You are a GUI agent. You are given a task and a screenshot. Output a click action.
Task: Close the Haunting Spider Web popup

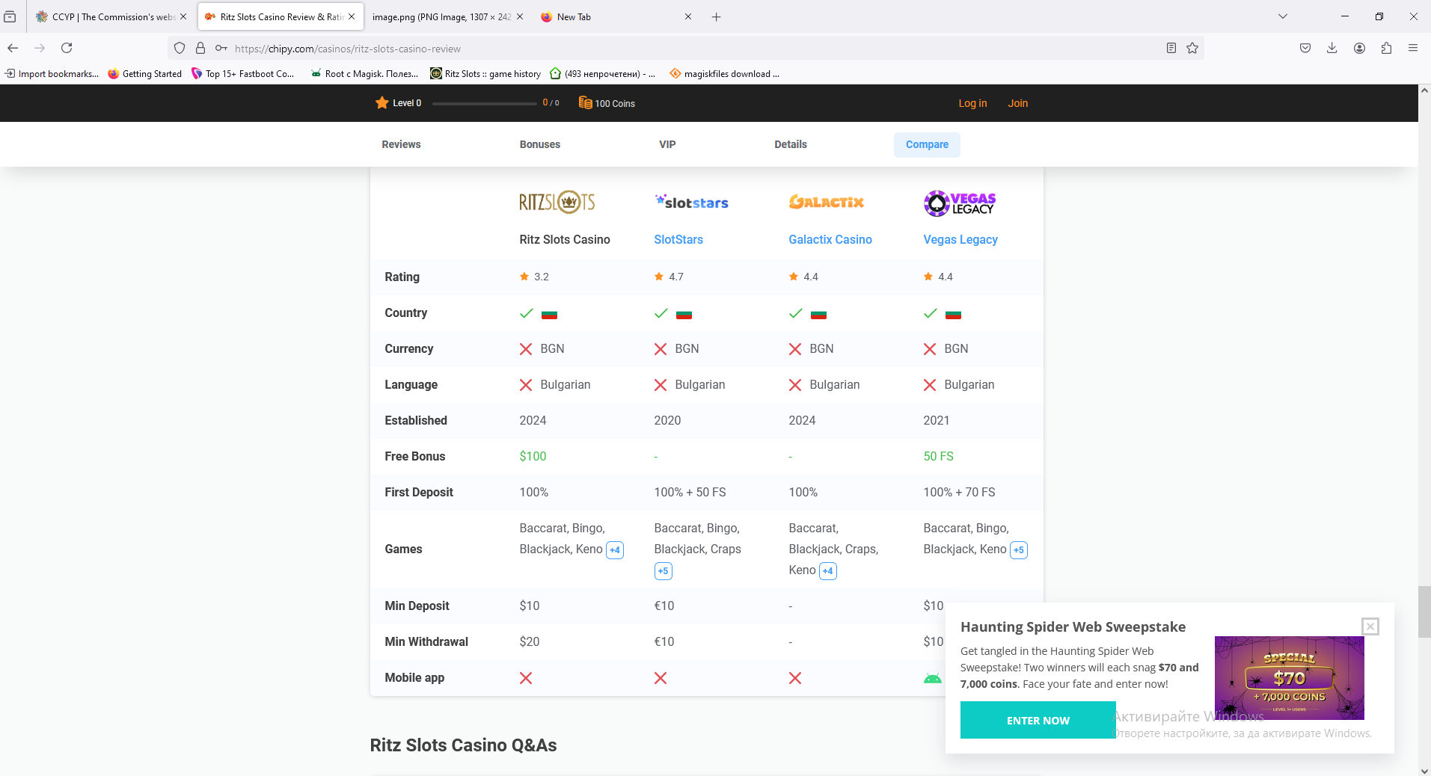[1370, 626]
